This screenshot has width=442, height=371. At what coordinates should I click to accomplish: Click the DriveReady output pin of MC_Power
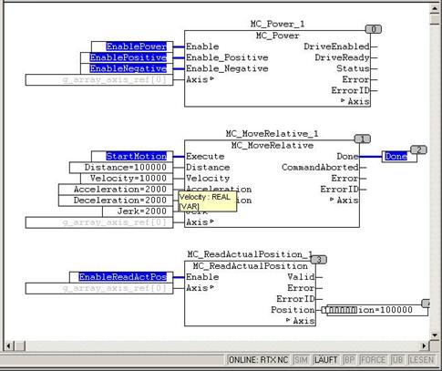[x=343, y=57]
